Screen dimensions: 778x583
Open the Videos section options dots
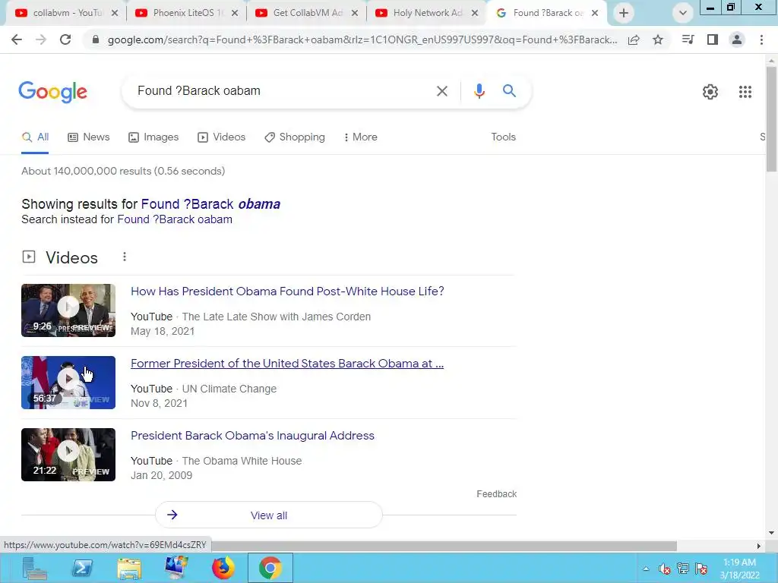tap(125, 257)
